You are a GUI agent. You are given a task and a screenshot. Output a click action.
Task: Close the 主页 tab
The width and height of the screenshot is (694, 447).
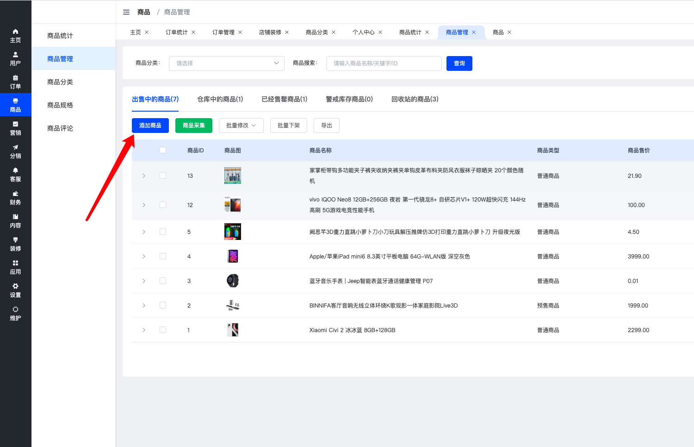(x=147, y=32)
